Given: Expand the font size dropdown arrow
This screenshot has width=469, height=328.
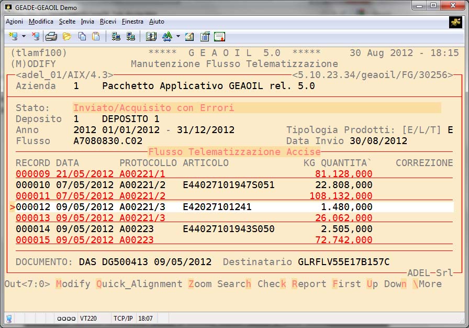Looking at the screenshot, I should point(178,37).
